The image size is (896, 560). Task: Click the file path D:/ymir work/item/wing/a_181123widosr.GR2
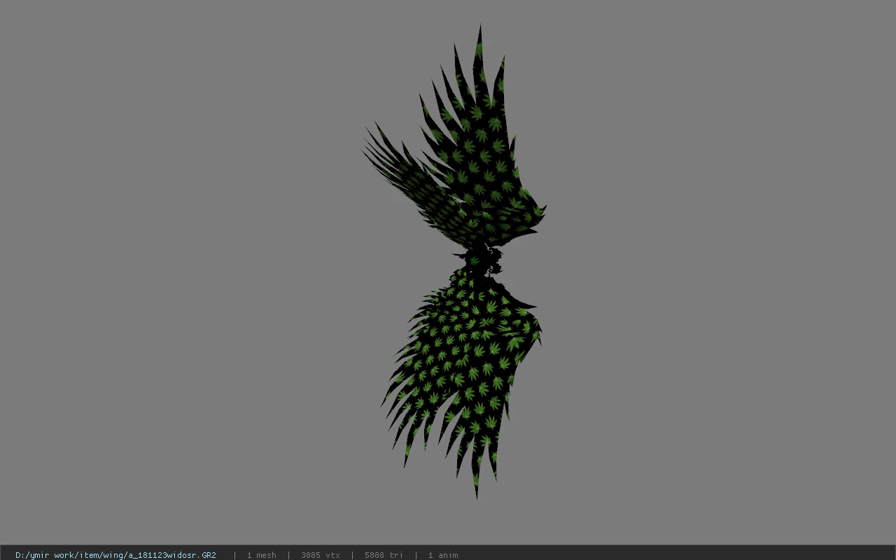click(x=115, y=555)
